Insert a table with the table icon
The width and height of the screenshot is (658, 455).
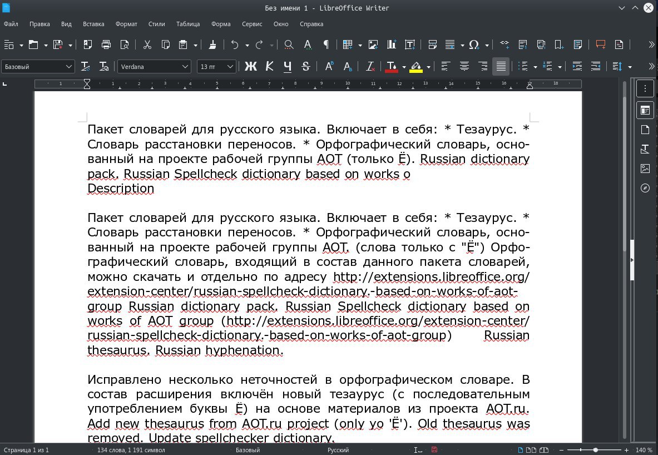(348, 44)
